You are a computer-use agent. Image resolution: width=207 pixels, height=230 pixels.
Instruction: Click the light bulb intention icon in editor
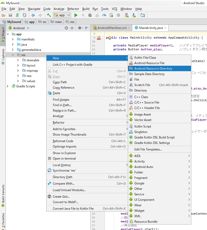[110, 38]
